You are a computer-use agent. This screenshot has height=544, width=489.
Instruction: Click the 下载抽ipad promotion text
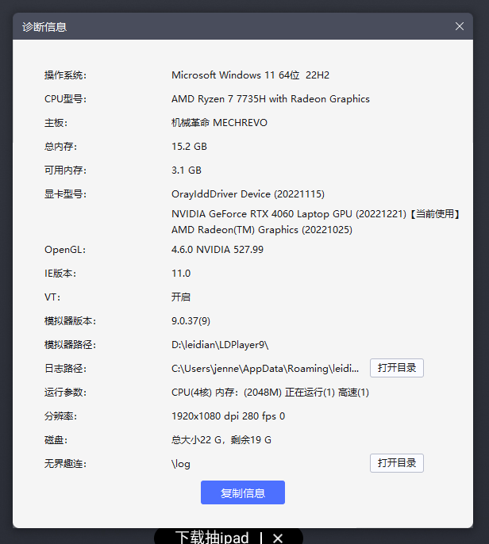212,537
